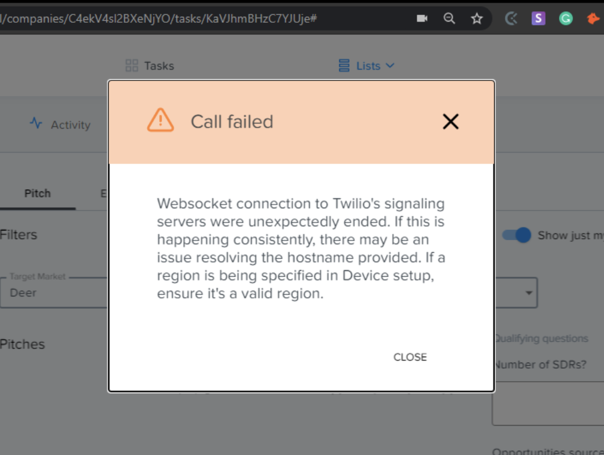Click the Number of SDRs input field
The image size is (604, 455).
[548, 403]
